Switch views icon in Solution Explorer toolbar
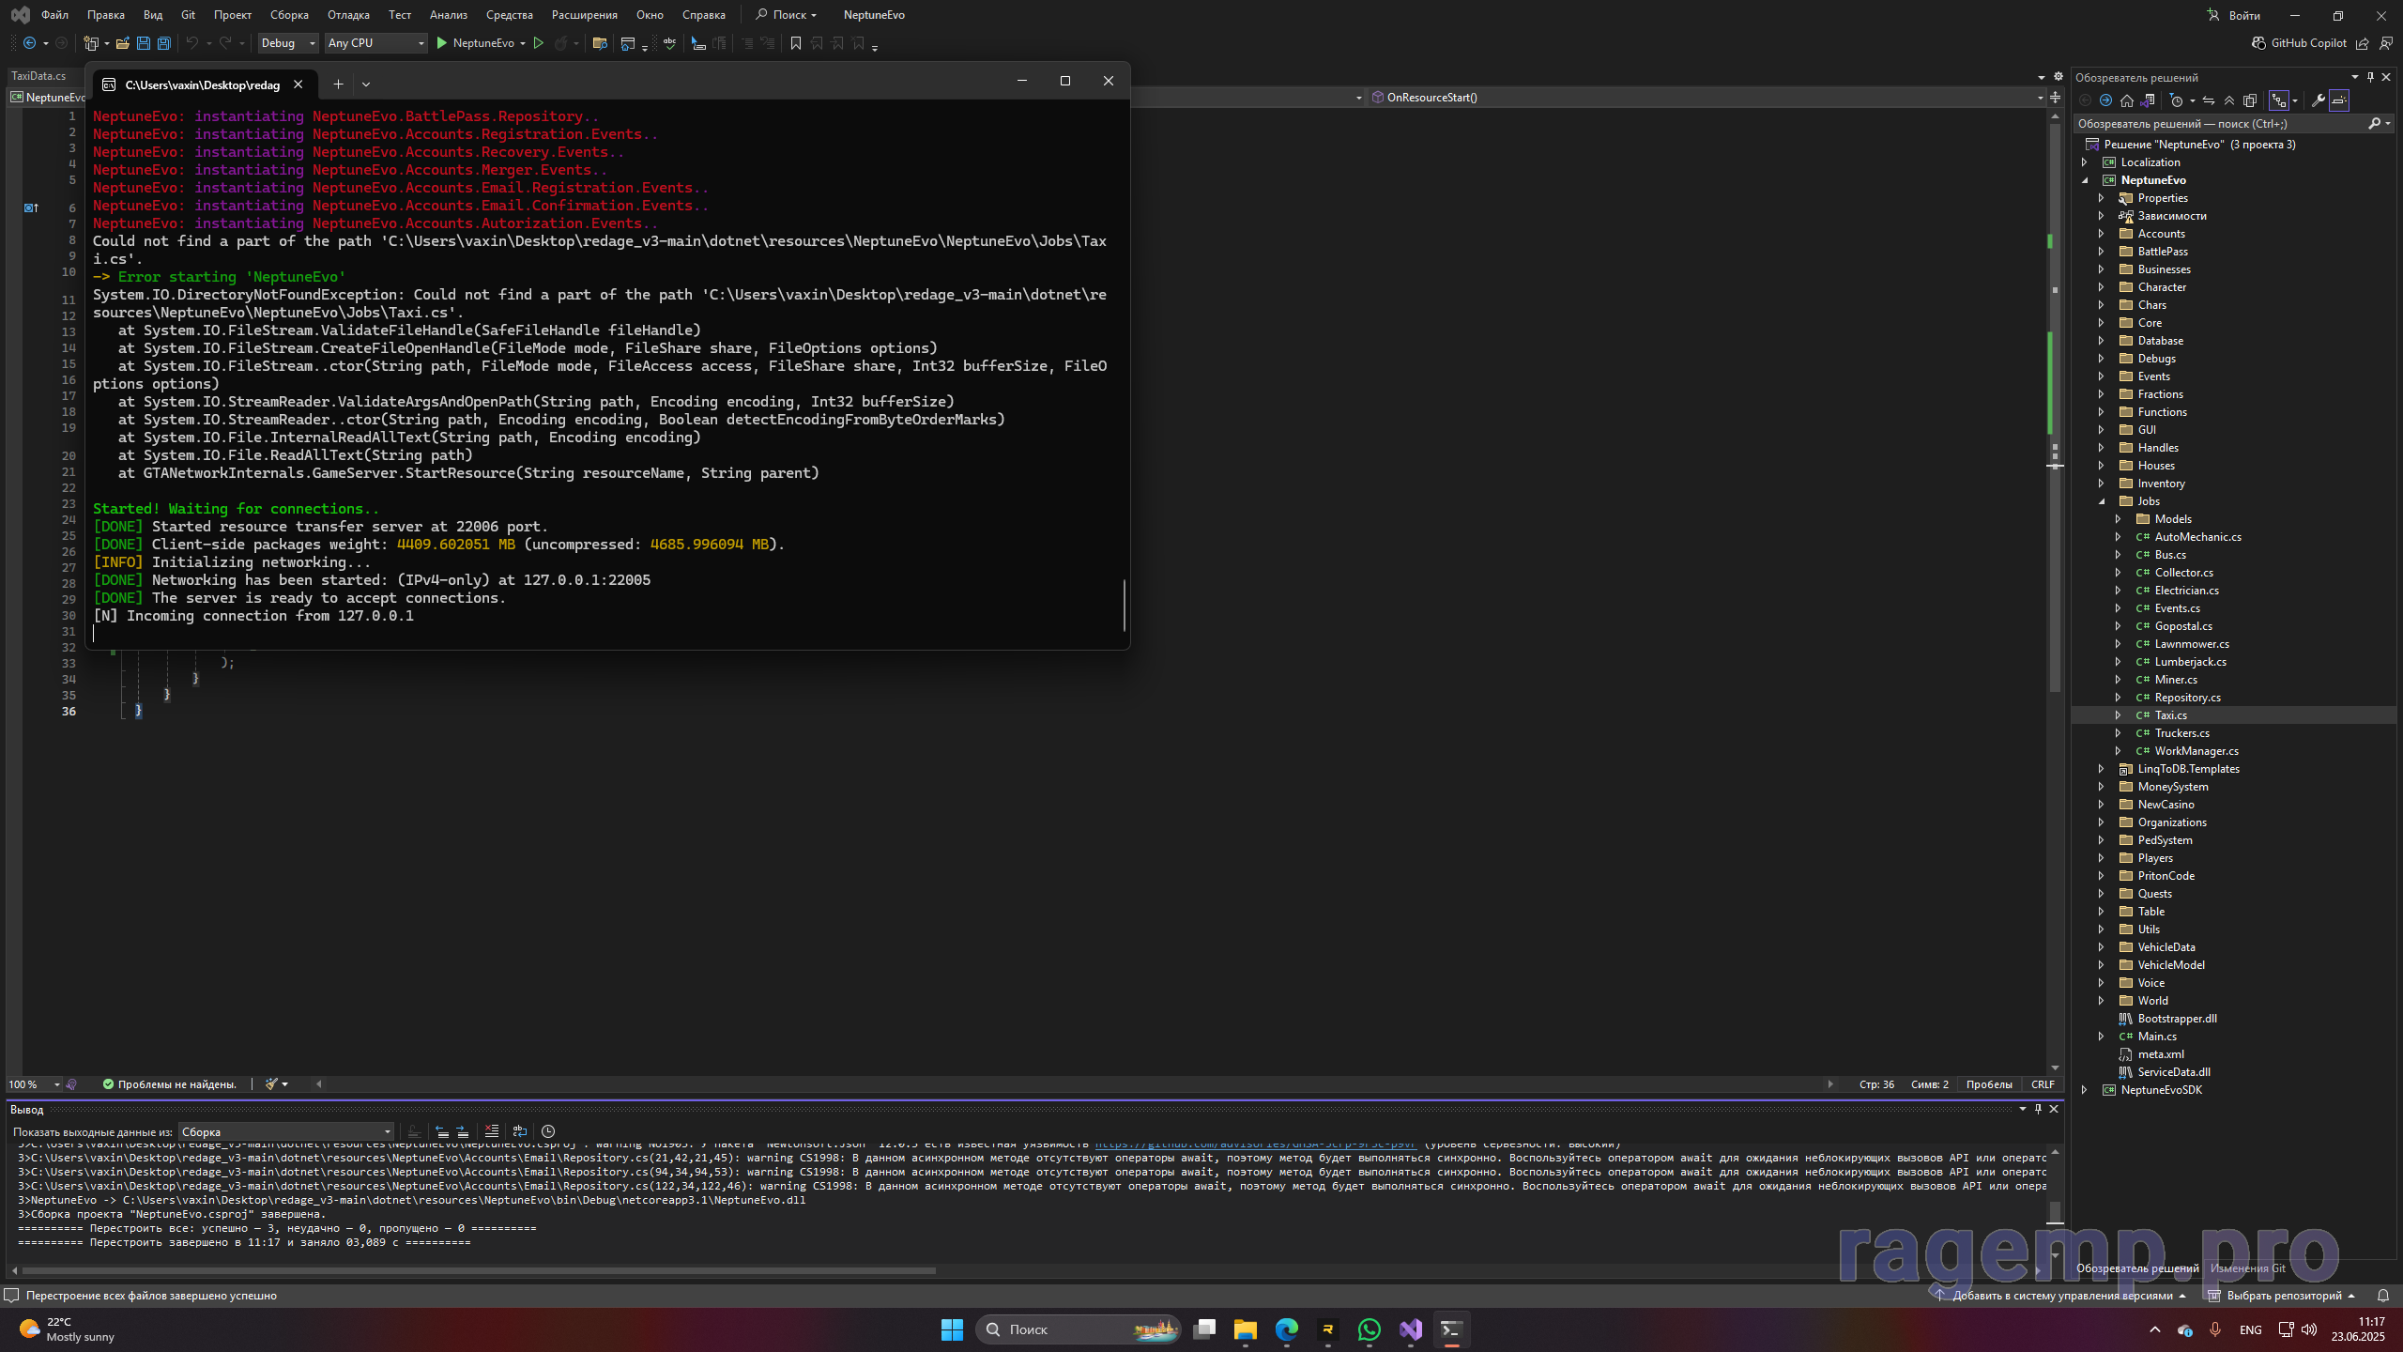This screenshot has width=2403, height=1352. 2148,100
